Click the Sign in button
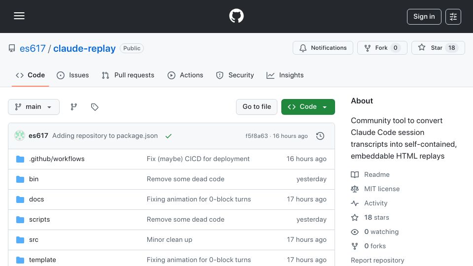The image size is (473, 266). (424, 17)
